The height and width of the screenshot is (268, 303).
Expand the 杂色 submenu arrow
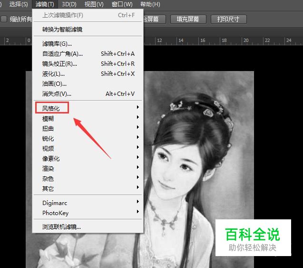(x=138, y=177)
